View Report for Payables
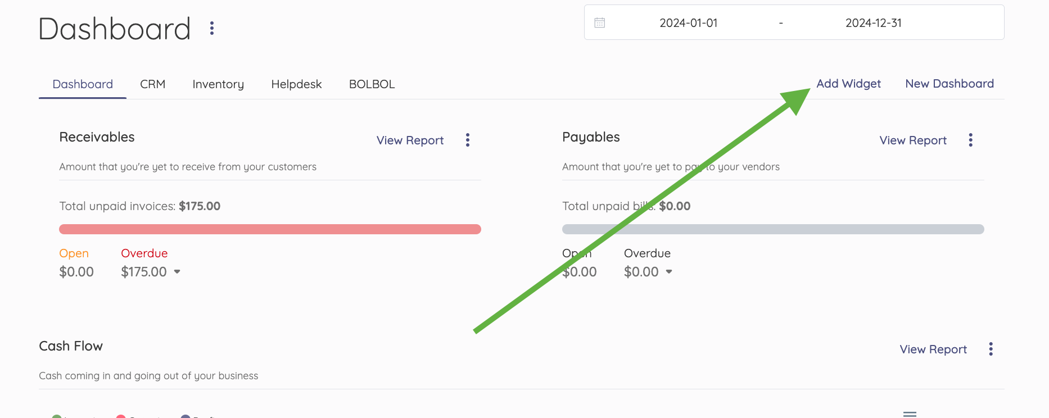The width and height of the screenshot is (1049, 418). [913, 140]
